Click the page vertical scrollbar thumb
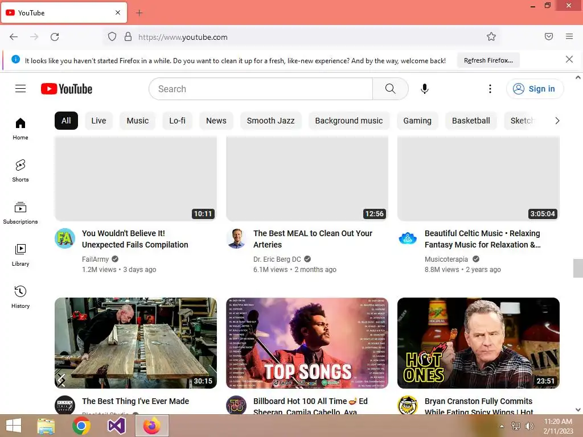This screenshot has width=583, height=437. pyautogui.click(x=578, y=269)
